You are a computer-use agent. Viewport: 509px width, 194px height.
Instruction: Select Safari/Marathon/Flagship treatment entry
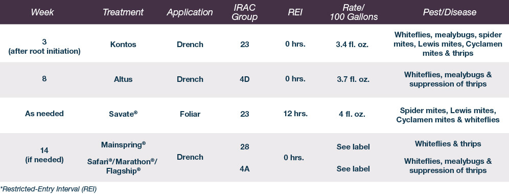(x=123, y=166)
